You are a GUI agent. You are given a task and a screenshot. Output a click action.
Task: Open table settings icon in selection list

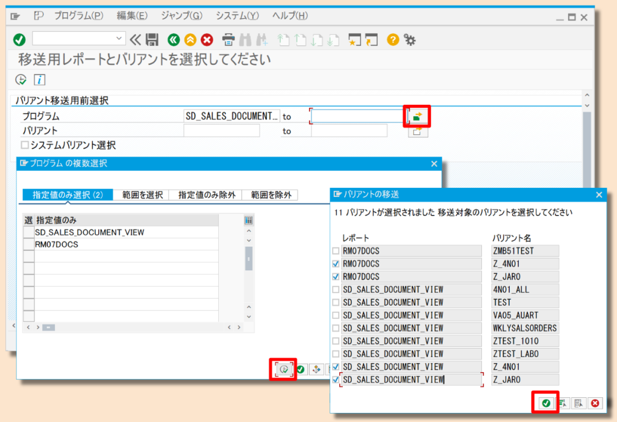tap(249, 220)
